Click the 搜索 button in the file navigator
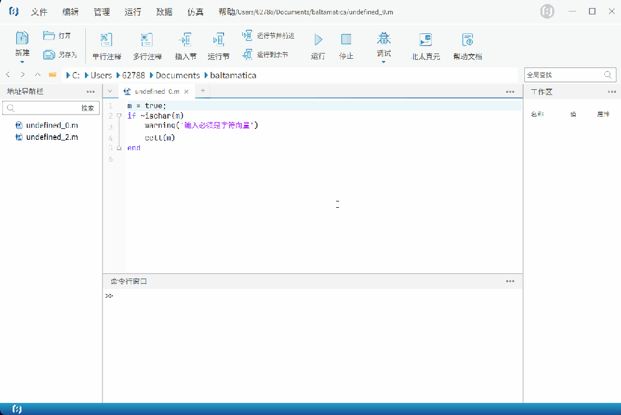Screen dimensions: 621x415 tap(87, 108)
